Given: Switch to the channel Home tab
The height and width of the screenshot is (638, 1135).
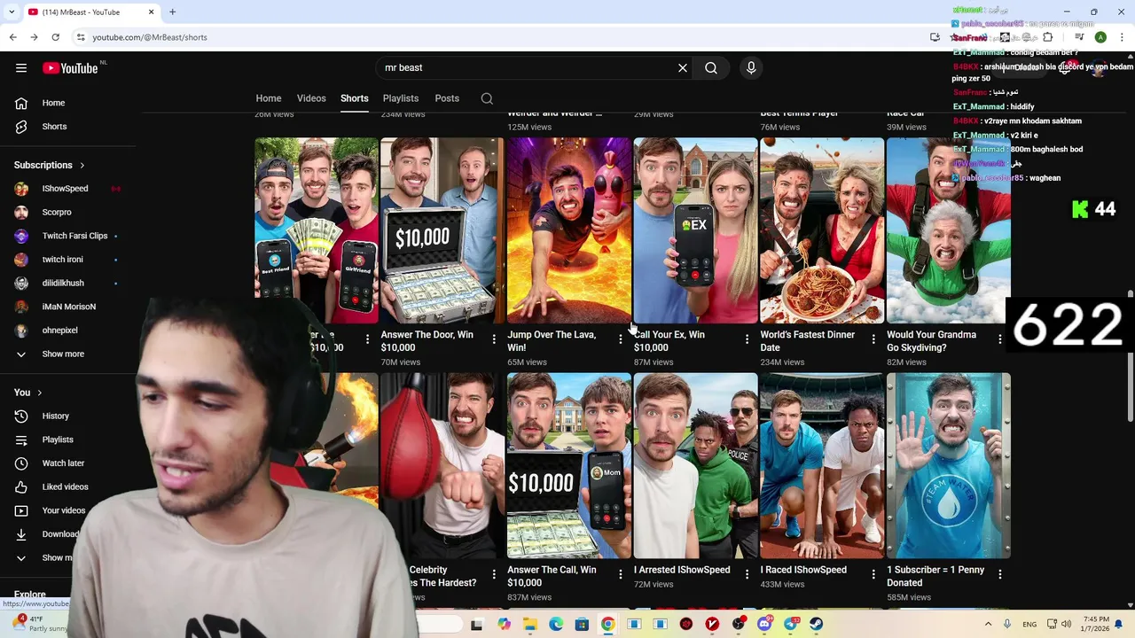Looking at the screenshot, I should coord(269,98).
